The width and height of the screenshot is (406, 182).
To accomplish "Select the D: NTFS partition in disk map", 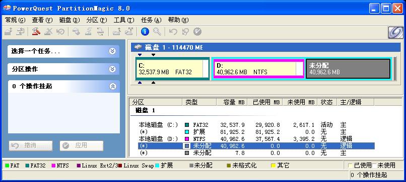I will [258, 69].
